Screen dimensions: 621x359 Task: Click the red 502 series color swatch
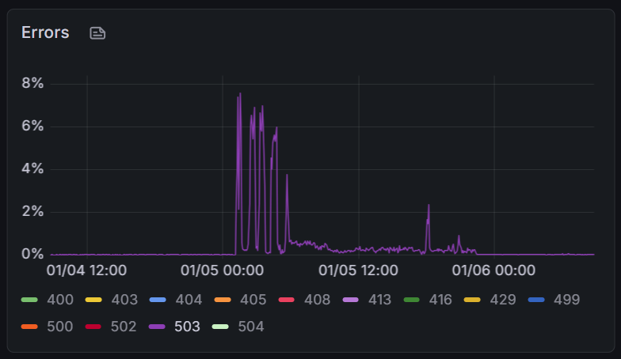coord(93,327)
